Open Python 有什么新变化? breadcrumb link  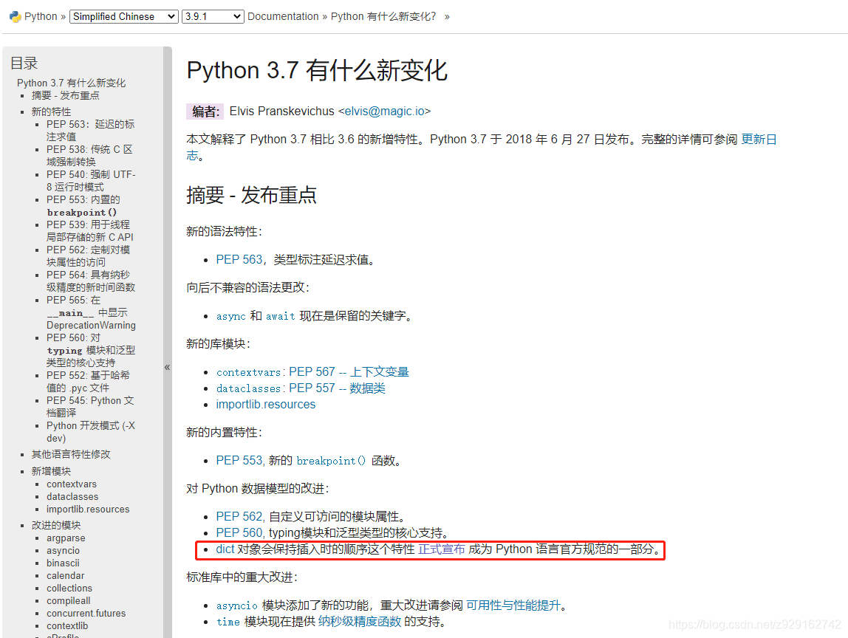pos(383,17)
